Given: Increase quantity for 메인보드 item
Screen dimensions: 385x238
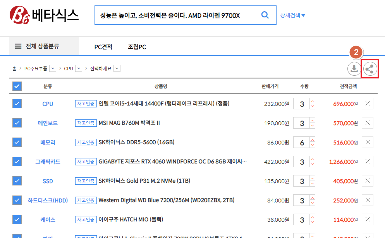Looking at the screenshot, I should point(312,121).
